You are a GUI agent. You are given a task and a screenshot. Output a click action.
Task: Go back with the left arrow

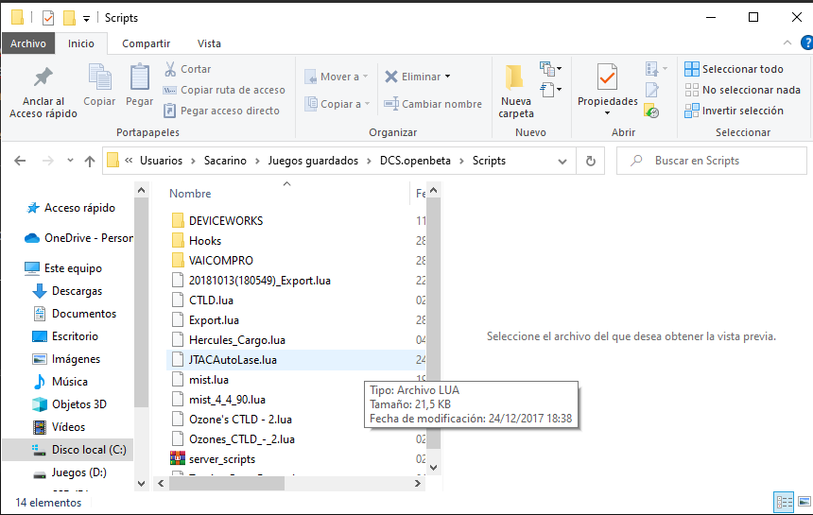pos(20,162)
